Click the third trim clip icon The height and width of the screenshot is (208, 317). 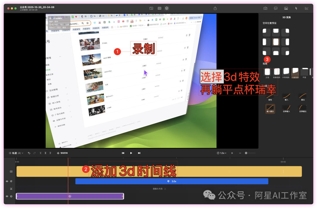[50, 153]
